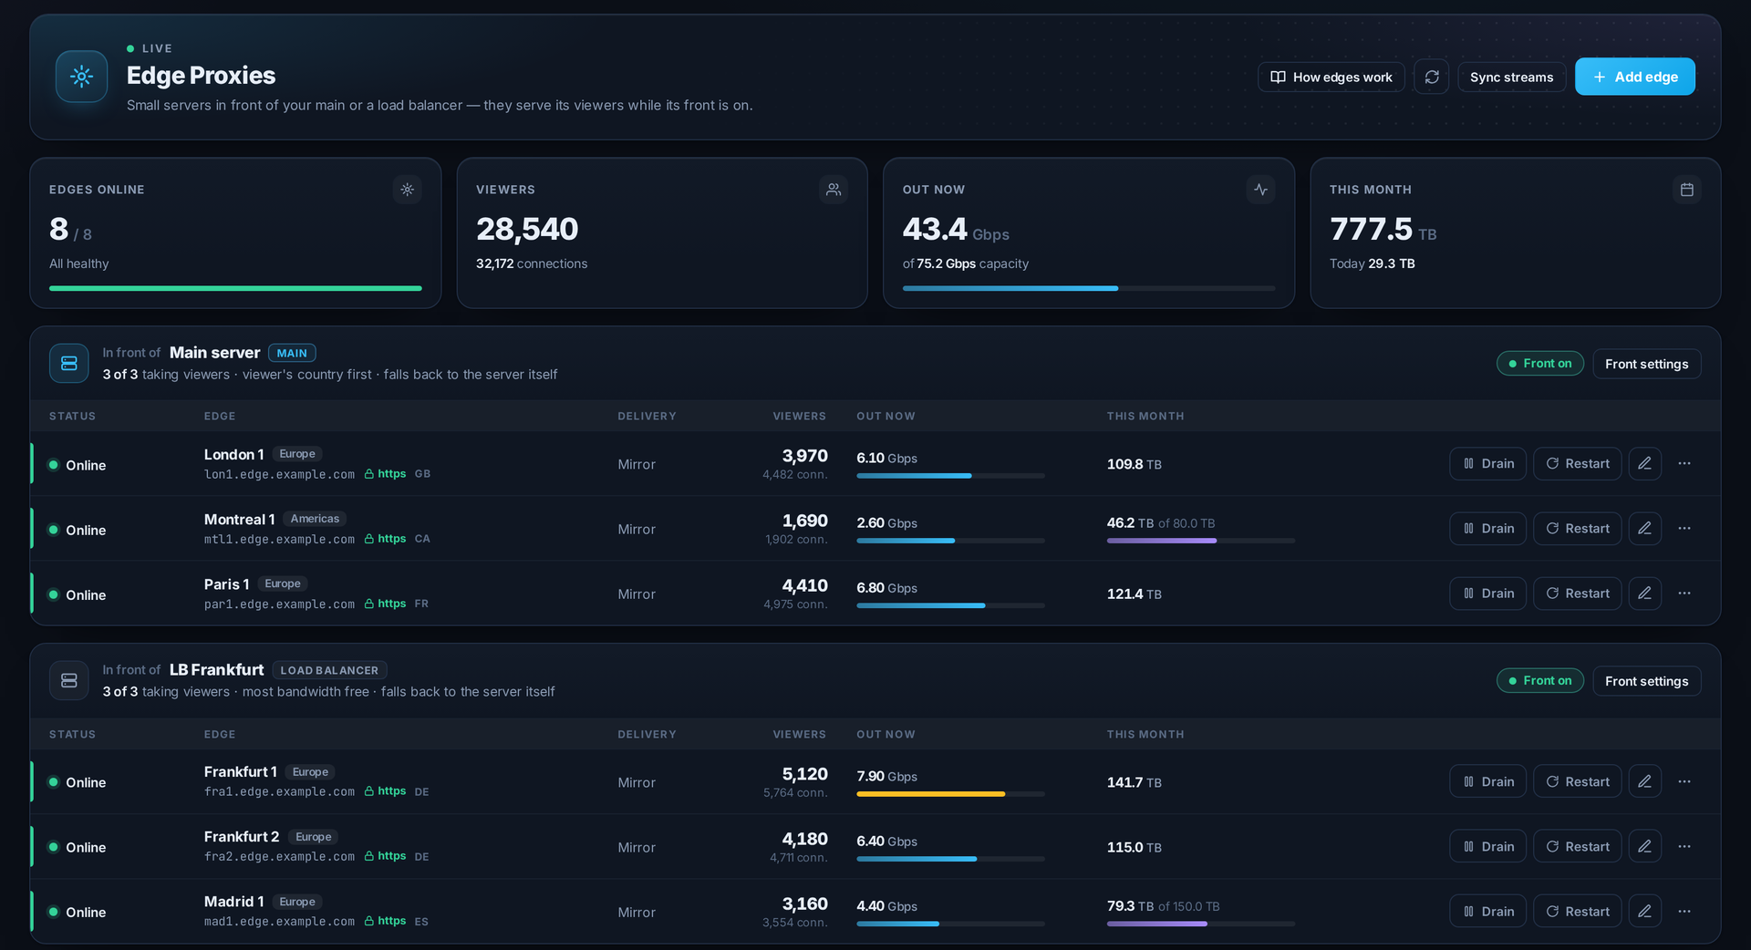Click the refresh icon next to Sync streams
The image size is (1751, 950).
click(1432, 77)
